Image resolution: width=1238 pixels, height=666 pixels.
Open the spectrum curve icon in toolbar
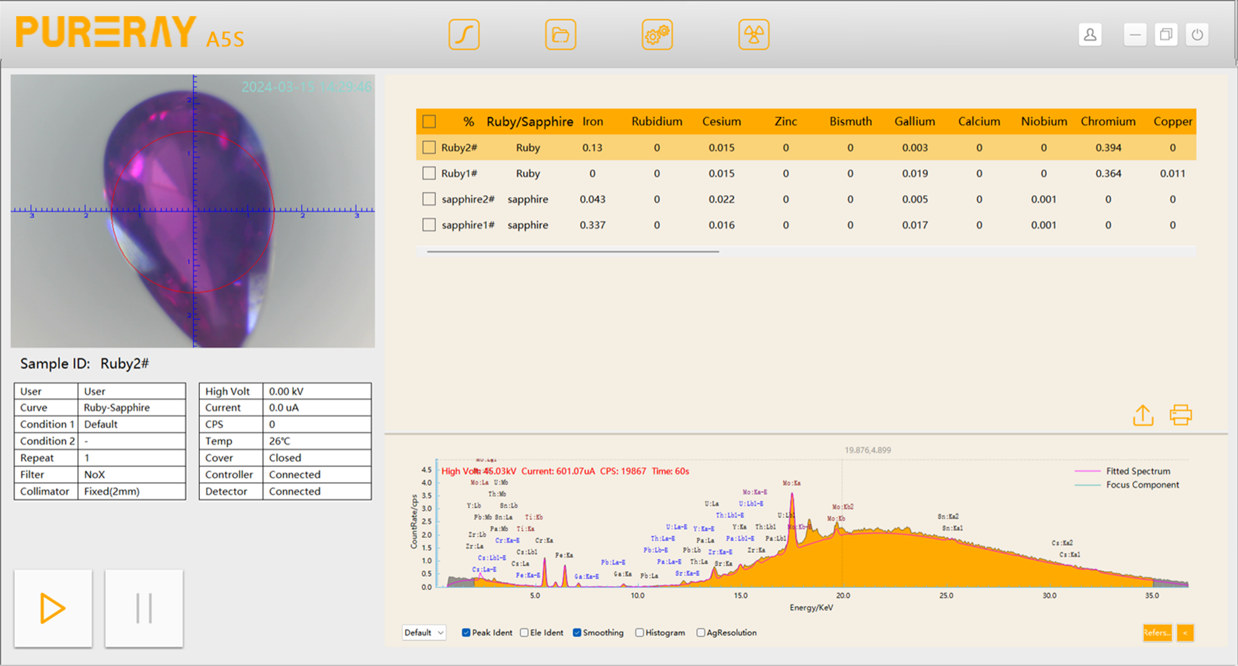tap(464, 35)
